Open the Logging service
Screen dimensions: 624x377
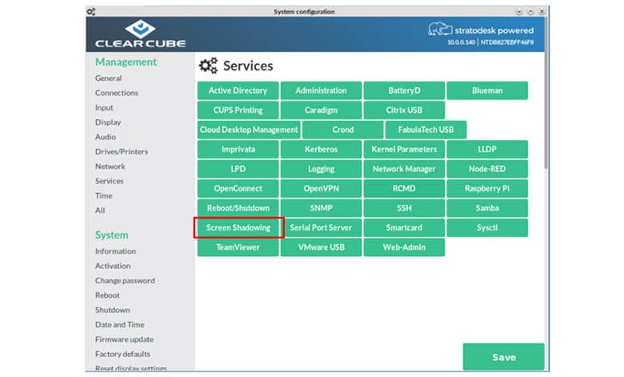pyautogui.click(x=321, y=169)
